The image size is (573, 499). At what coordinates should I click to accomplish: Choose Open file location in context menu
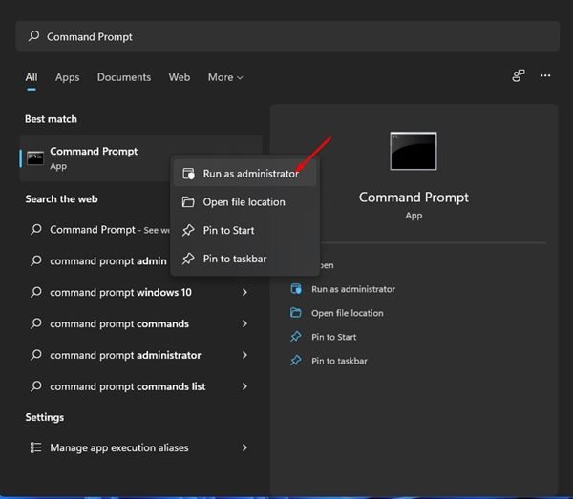(244, 202)
